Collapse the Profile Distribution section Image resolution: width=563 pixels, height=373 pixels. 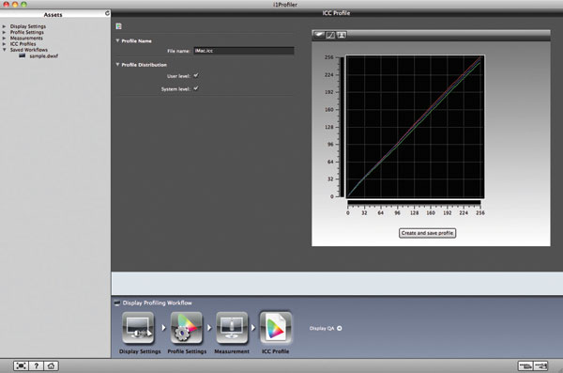117,65
